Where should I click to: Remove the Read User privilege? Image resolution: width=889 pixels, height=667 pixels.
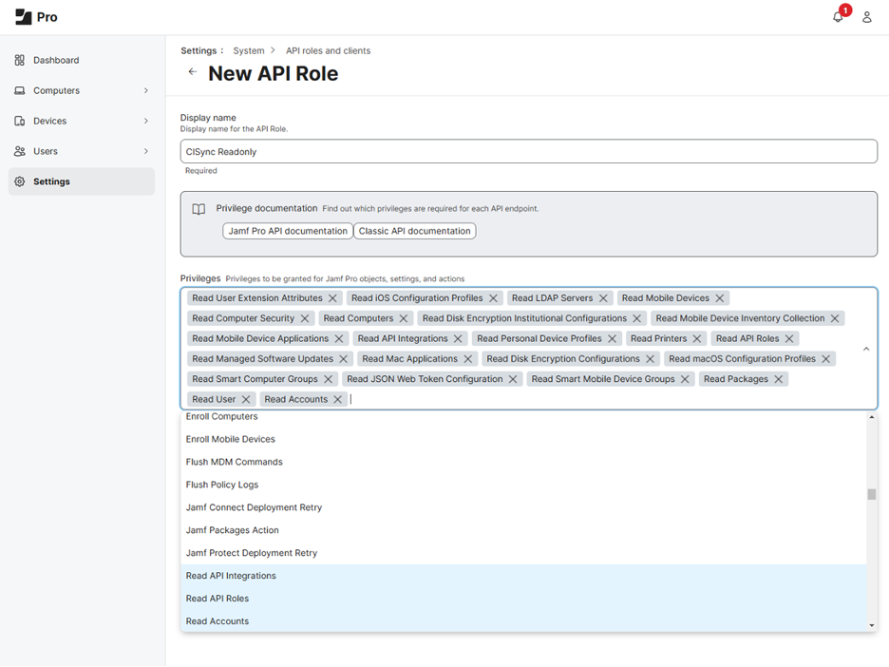tap(246, 399)
